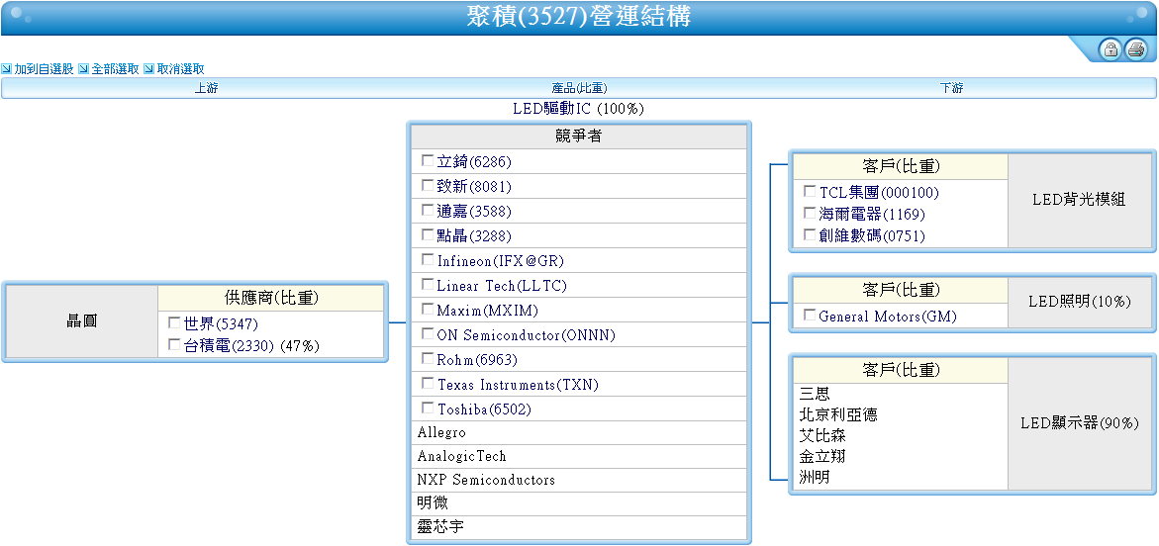Open the 通嘉(3588) link
Screen dimensions: 1159x546
pos(474,212)
